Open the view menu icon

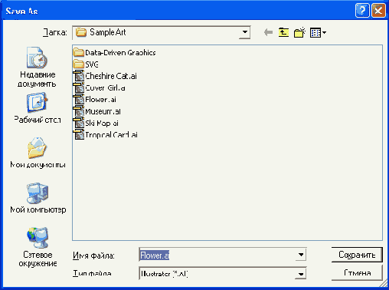tap(318, 33)
